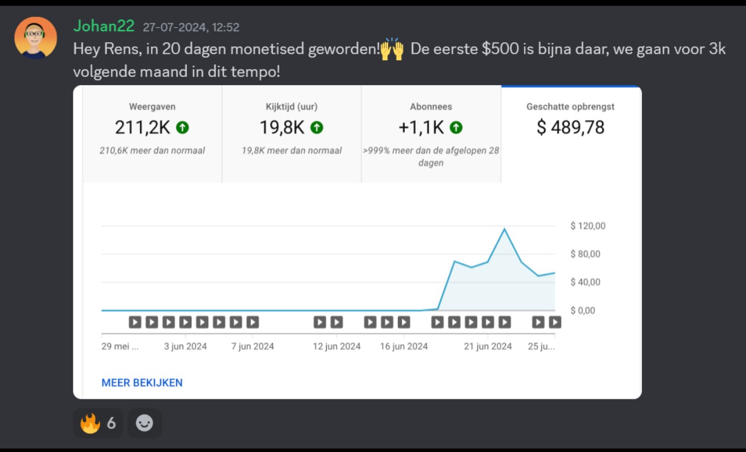Click the 19,8K watch time value
Image resolution: width=746 pixels, height=452 pixels.
pyautogui.click(x=282, y=127)
